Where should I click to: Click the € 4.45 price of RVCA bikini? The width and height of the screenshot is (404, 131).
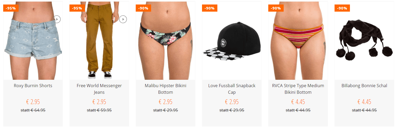[298, 102]
